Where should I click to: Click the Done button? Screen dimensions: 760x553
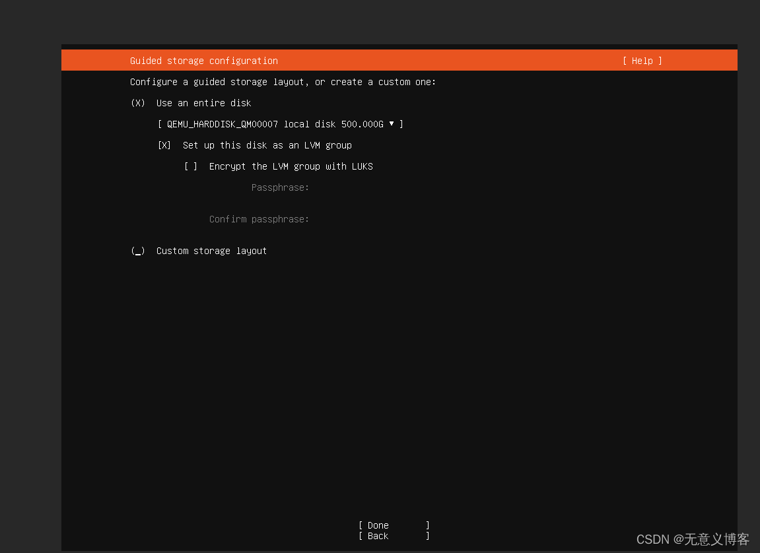point(377,525)
